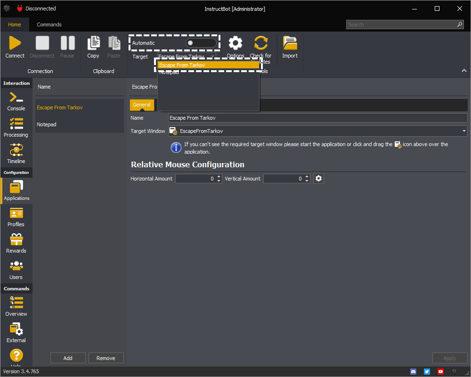Open the Profiles section
471x377 pixels.
16,217
